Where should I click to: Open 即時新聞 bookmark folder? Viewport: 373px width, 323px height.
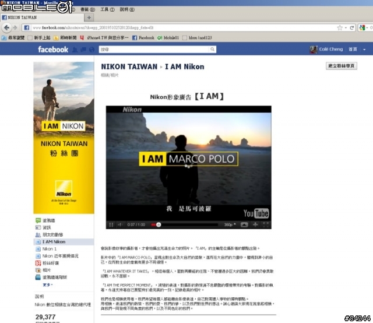[65, 38]
